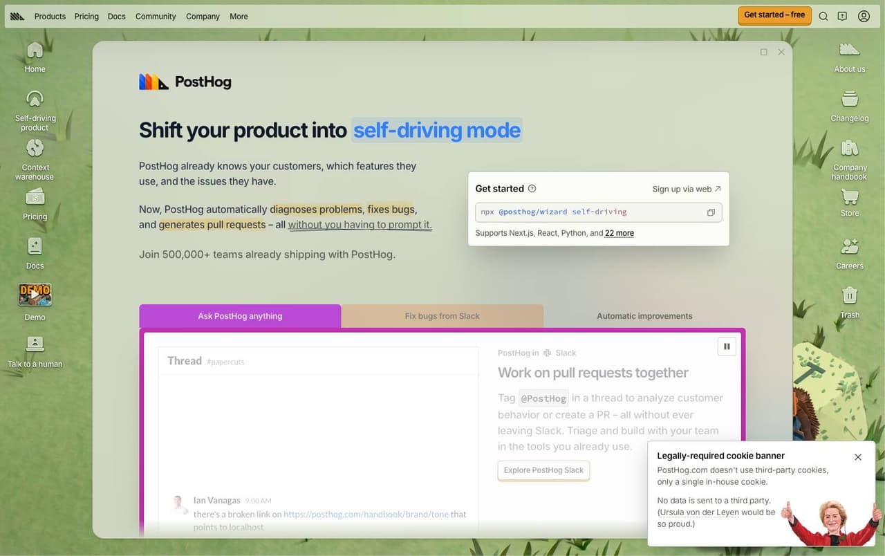Copy the npx wizard command
This screenshot has width=885, height=556.
click(711, 212)
